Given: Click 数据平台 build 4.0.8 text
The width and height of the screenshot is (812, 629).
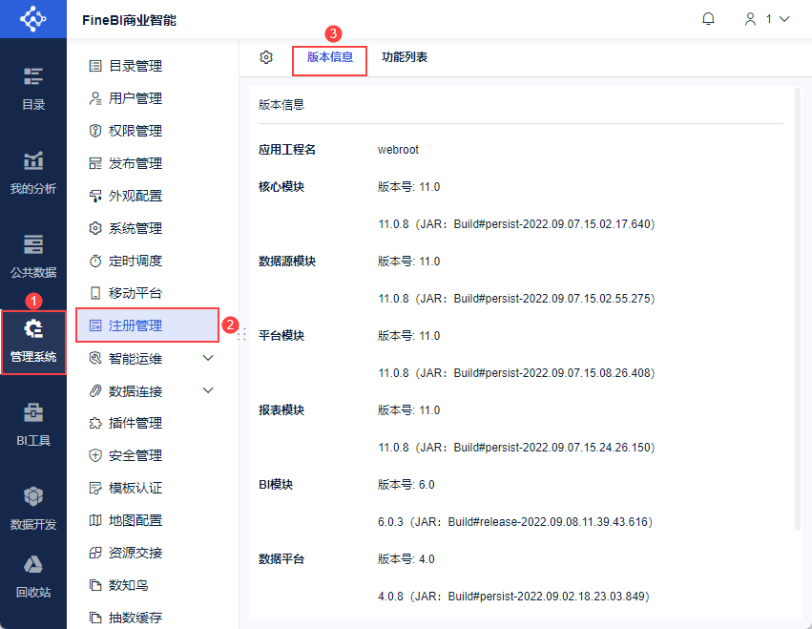Looking at the screenshot, I should click(x=513, y=597).
